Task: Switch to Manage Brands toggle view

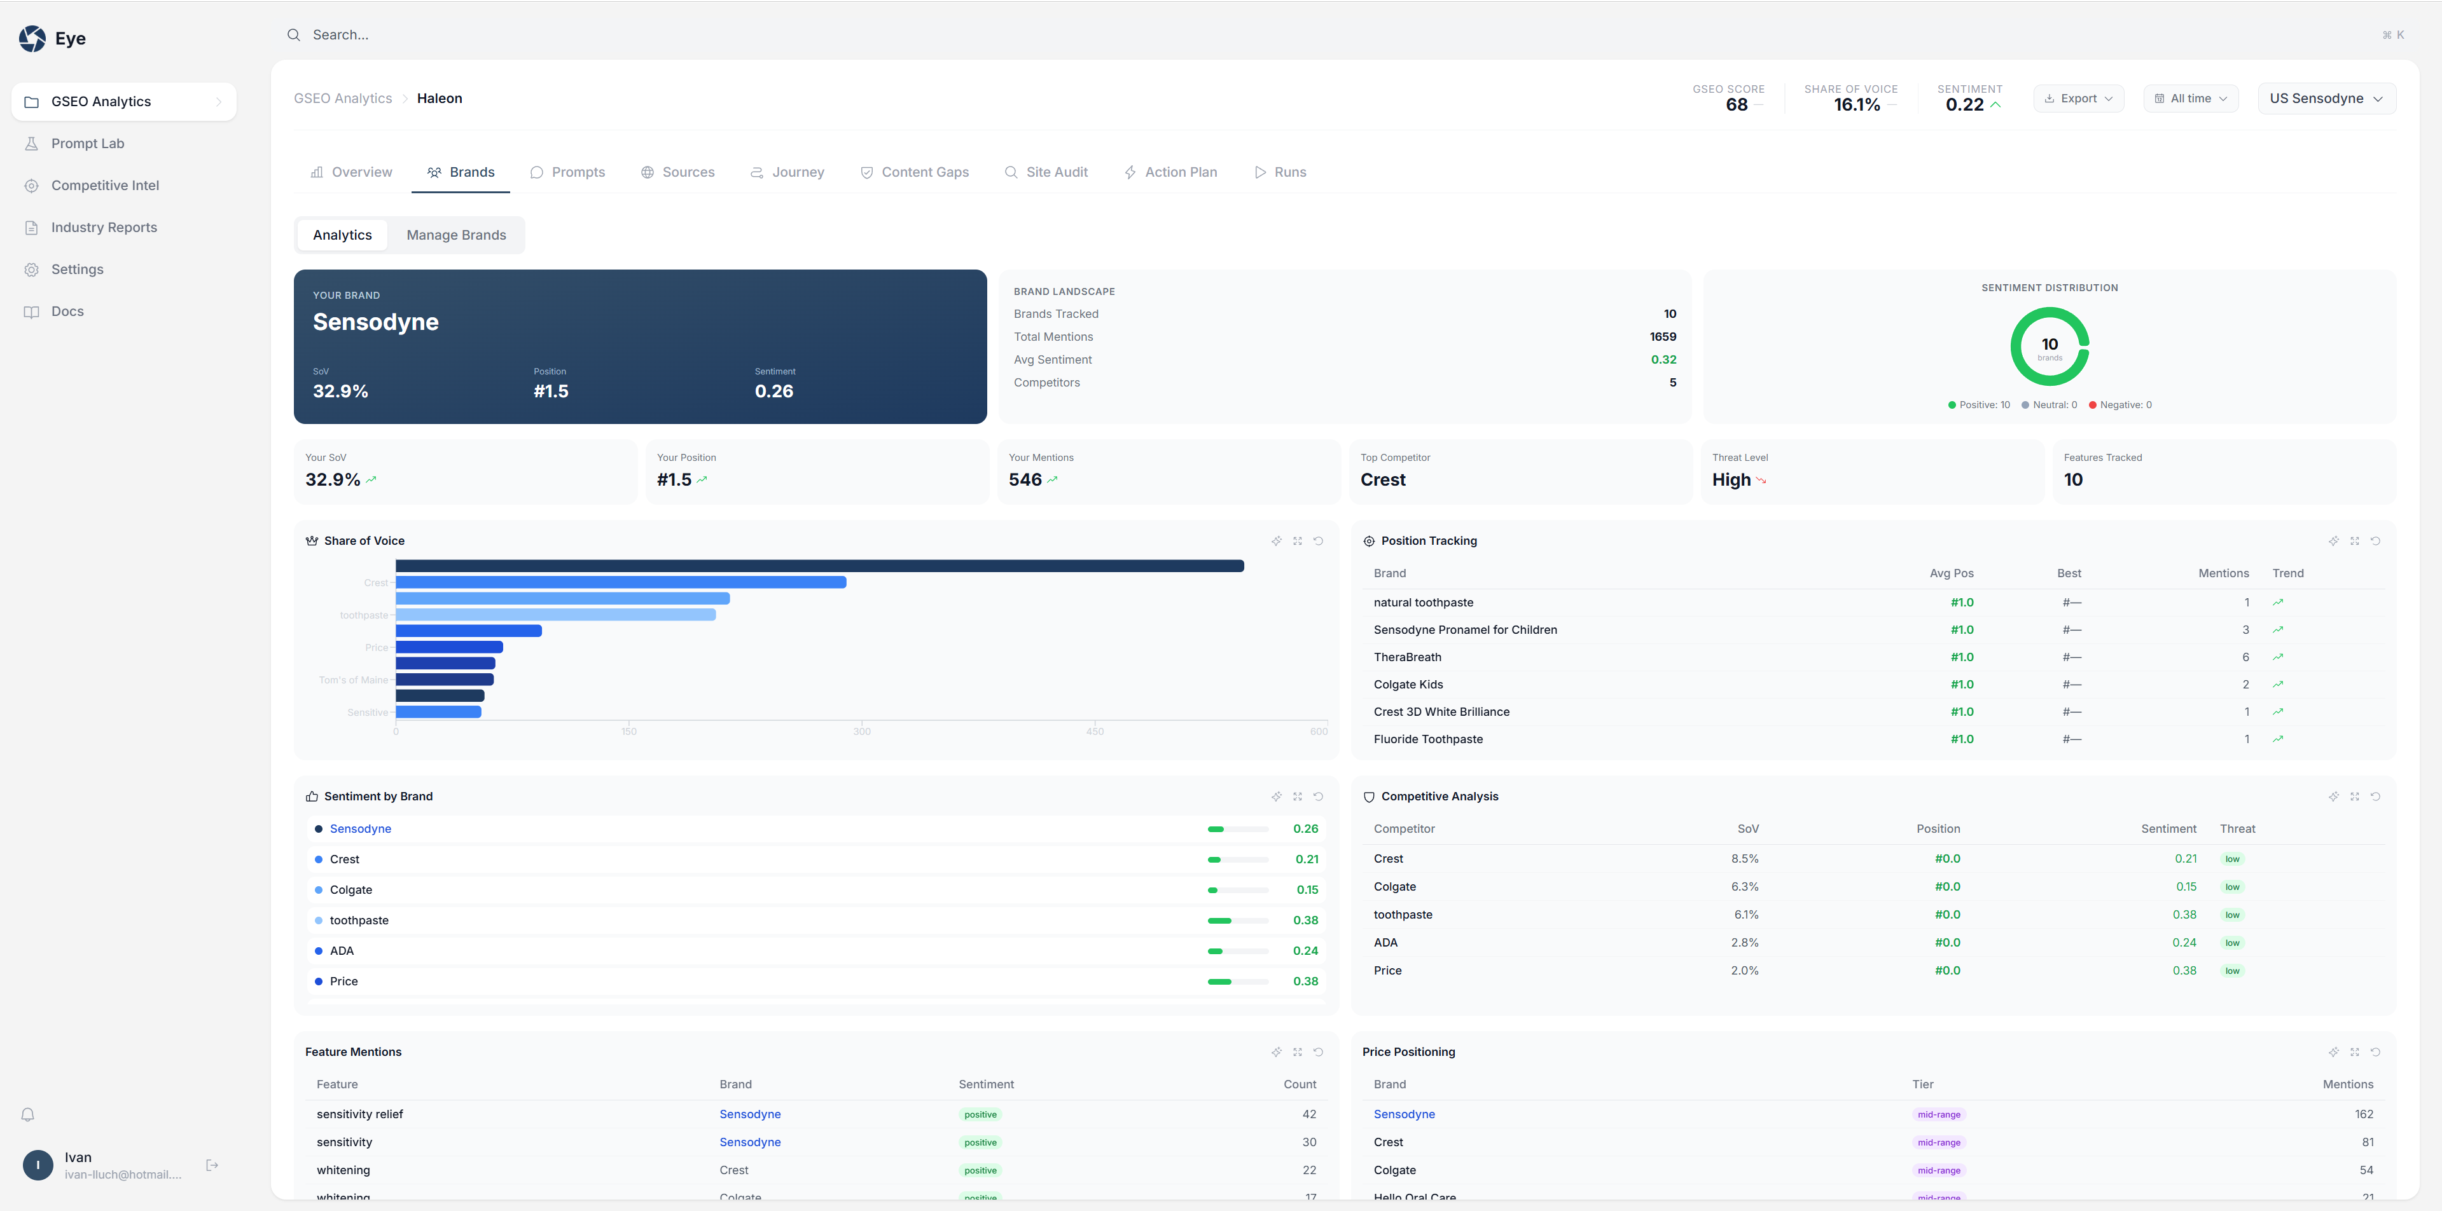Action: pos(456,235)
